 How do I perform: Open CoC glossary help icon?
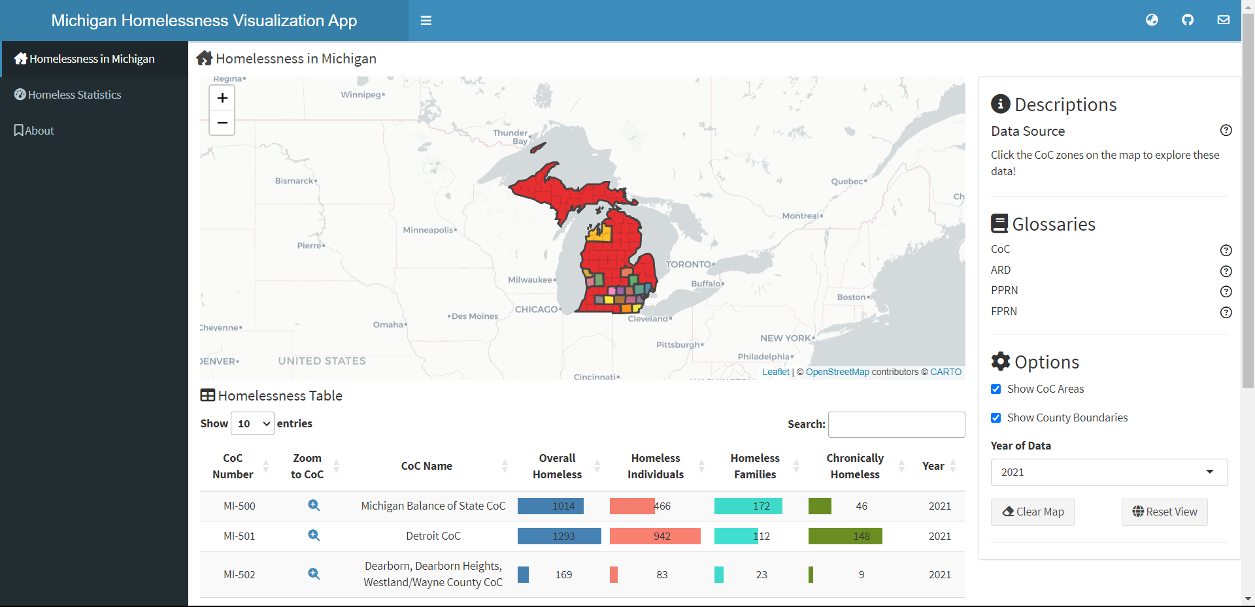[x=1226, y=250]
